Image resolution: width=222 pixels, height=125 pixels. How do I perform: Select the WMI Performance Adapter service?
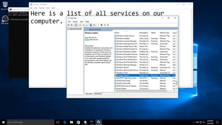(145, 86)
